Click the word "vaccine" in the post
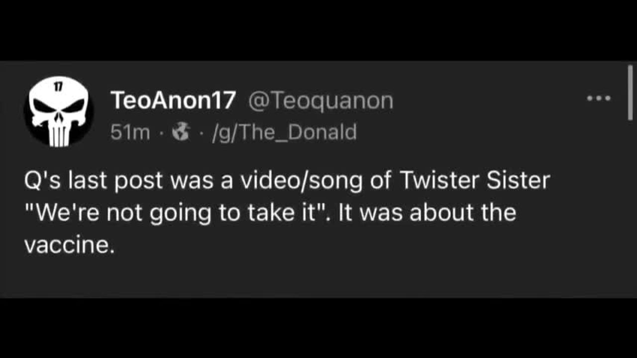This screenshot has height=358, width=637. 66,245
